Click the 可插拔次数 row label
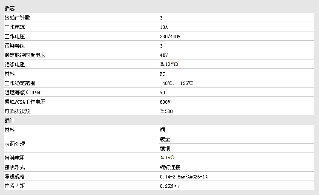The width and height of the screenshot is (319, 195). 17,111
